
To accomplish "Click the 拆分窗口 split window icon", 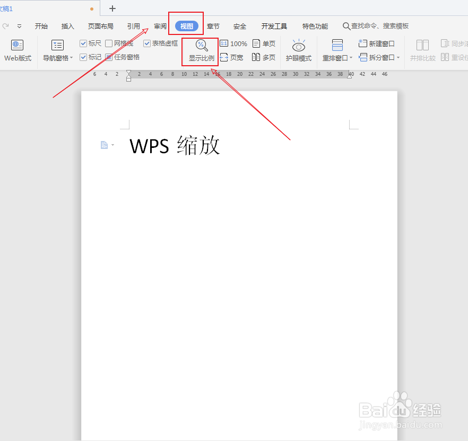I will click(363, 57).
